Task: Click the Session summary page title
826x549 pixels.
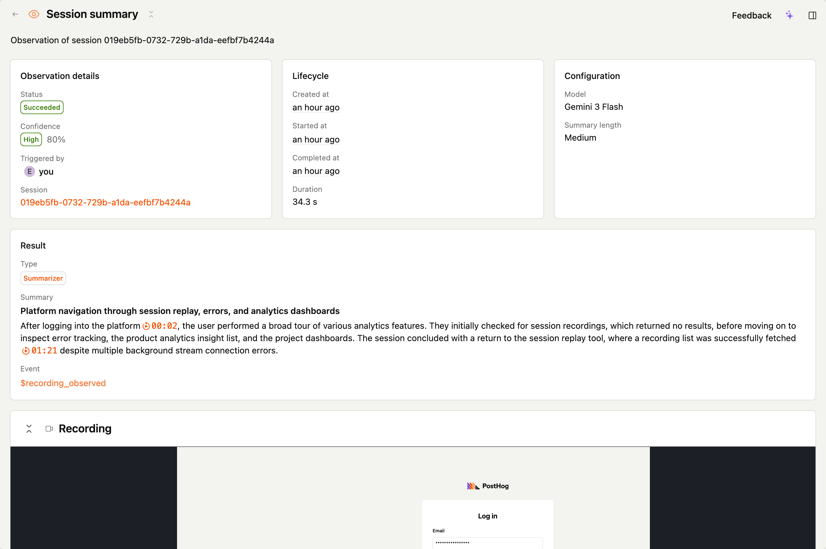Action: [x=92, y=14]
